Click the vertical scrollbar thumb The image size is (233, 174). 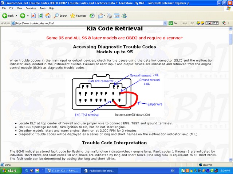[x=230, y=39]
